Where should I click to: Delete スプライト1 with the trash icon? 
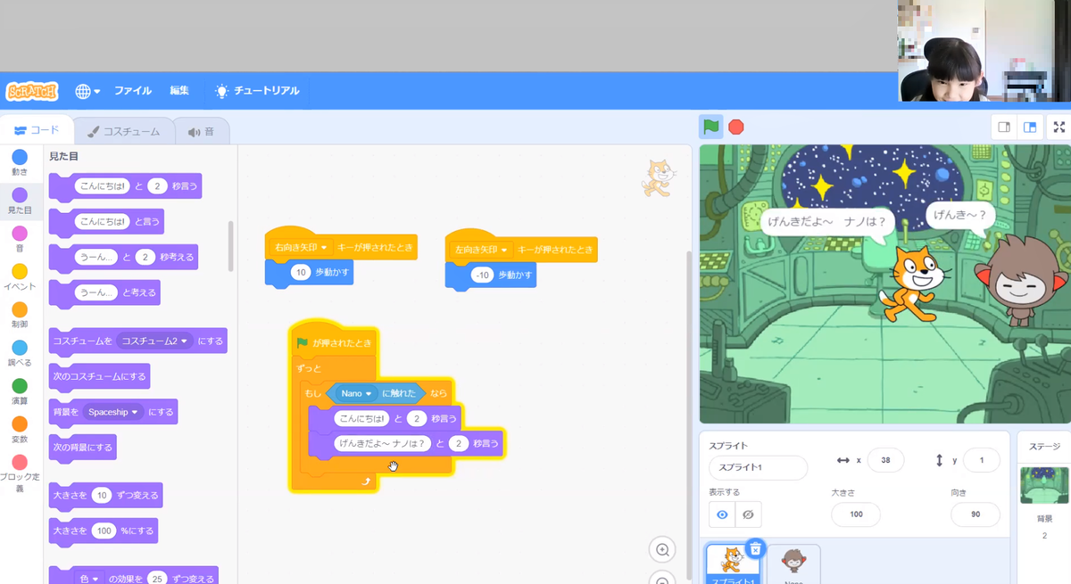click(755, 548)
